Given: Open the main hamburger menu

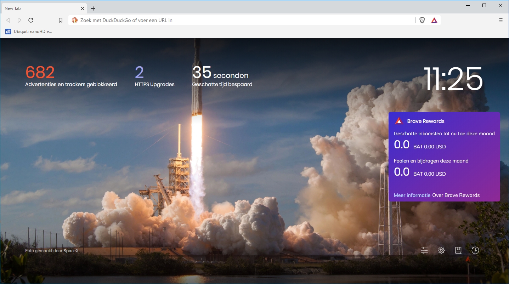Looking at the screenshot, I should (500, 20).
